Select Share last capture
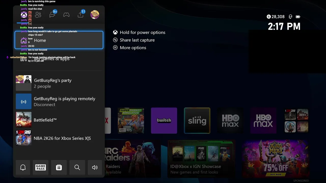The width and height of the screenshot is (326, 183). [134, 40]
